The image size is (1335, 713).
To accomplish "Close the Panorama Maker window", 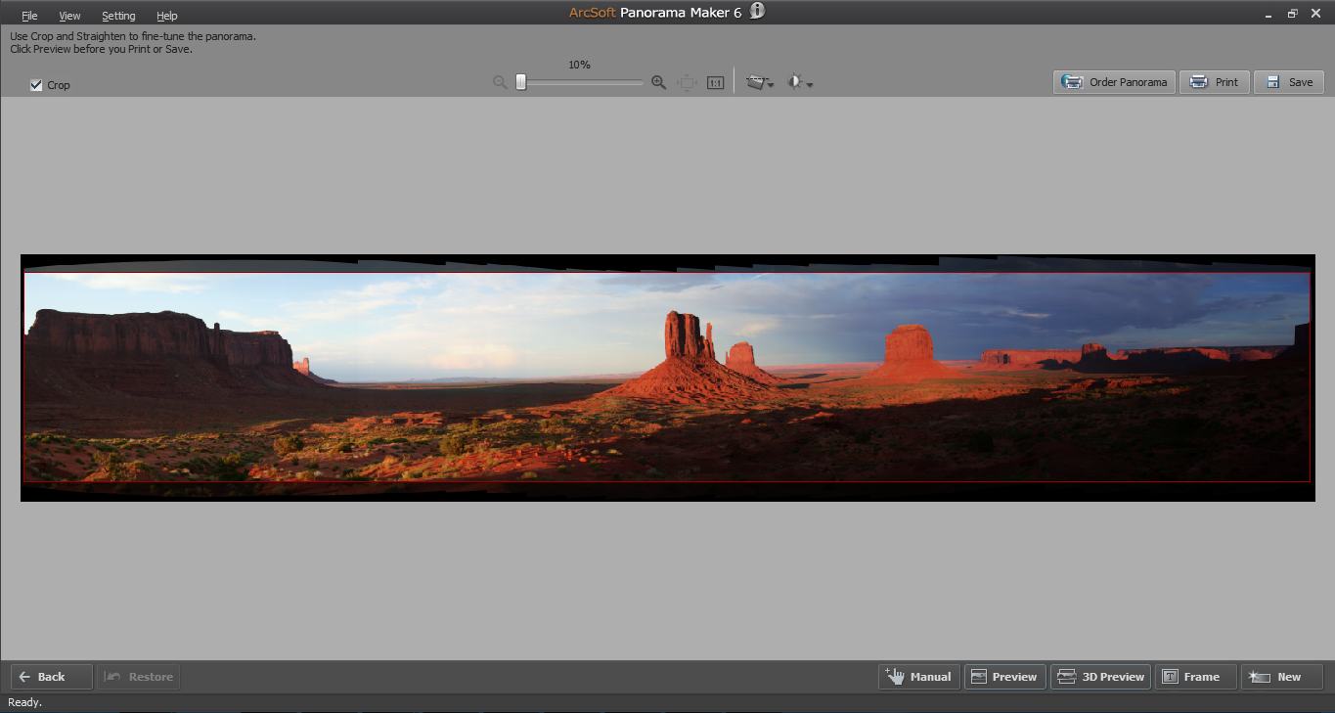I will click(1316, 13).
